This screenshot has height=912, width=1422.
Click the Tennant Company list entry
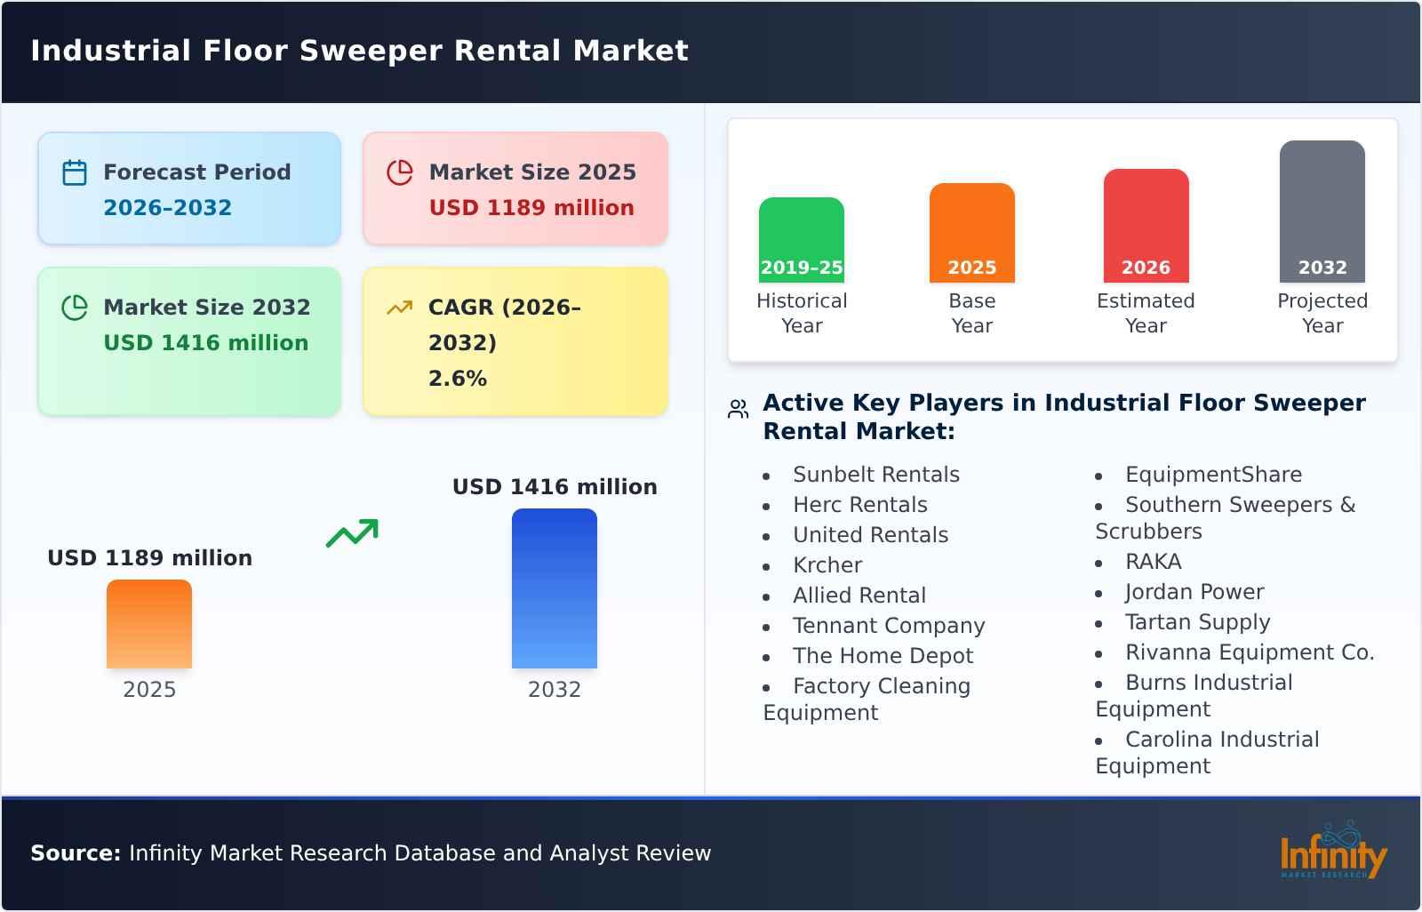(889, 626)
